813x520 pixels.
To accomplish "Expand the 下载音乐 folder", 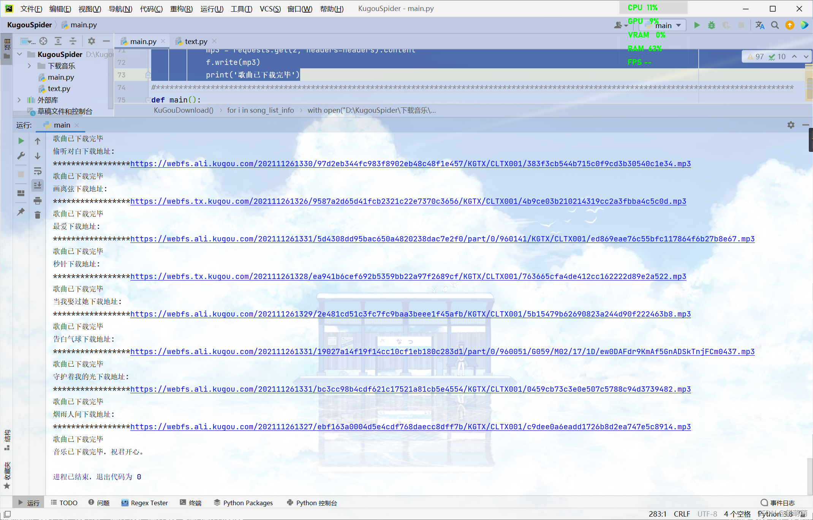I will tap(29, 66).
